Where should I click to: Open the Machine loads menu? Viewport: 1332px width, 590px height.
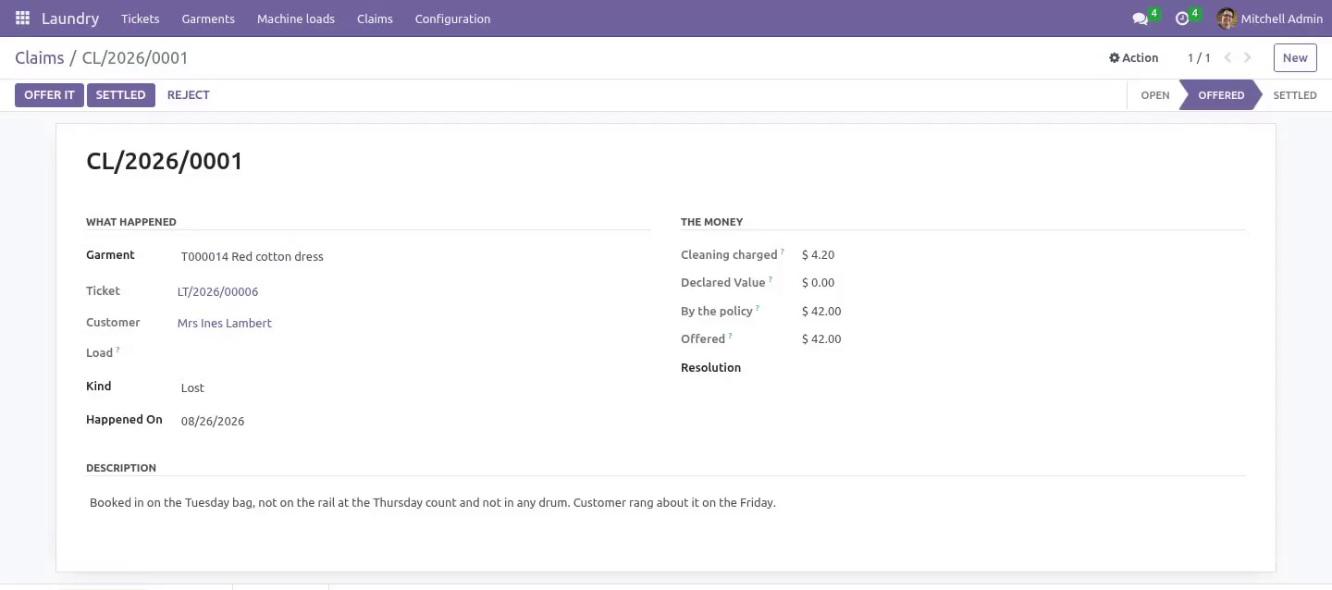tap(296, 18)
